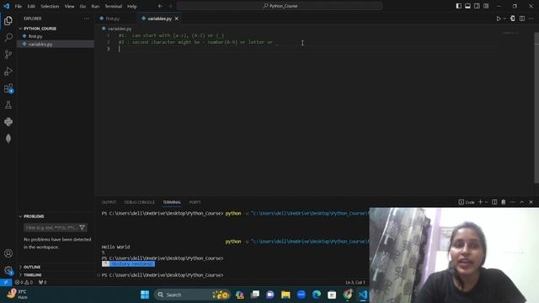Open the Source Control view

pos(8,54)
